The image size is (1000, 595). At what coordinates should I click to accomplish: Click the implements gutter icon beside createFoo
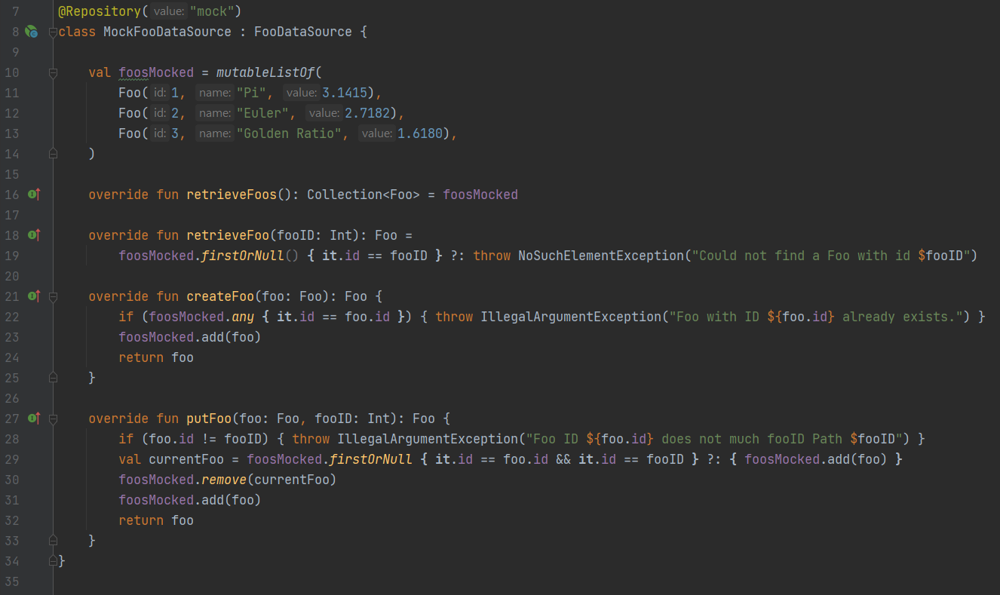pos(33,296)
